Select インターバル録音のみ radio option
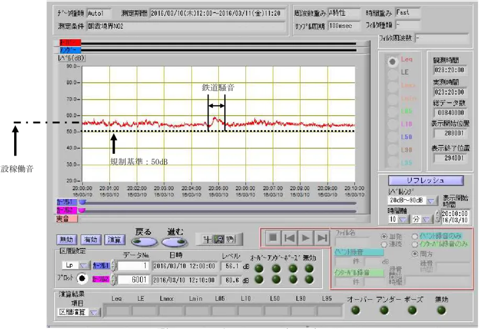 415,244
